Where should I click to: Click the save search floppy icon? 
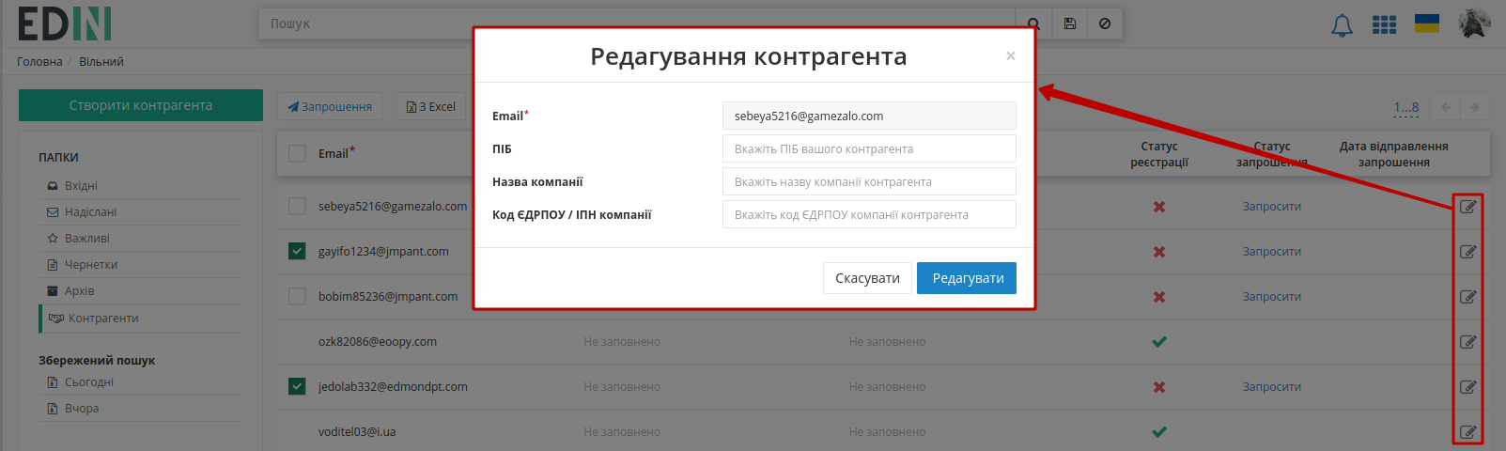[x=1069, y=23]
